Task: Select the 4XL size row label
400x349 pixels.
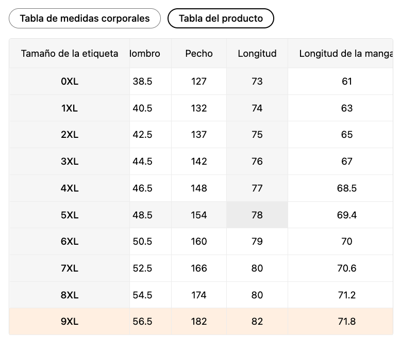Action: pyautogui.click(x=70, y=188)
